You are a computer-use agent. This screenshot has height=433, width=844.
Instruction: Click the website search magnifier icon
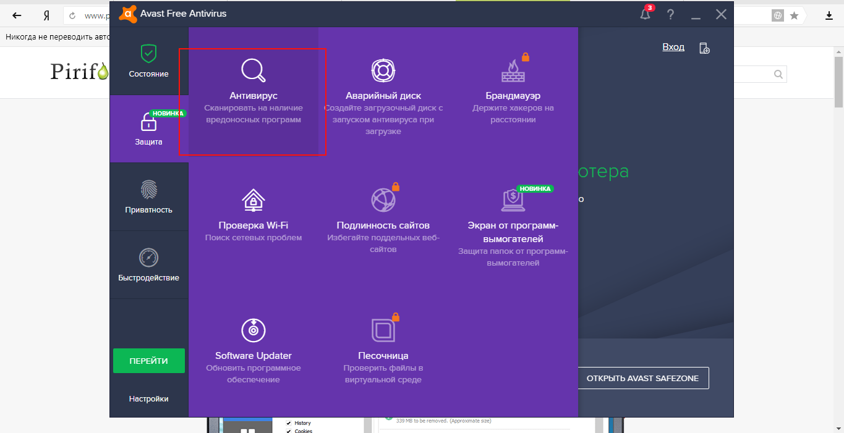778,75
